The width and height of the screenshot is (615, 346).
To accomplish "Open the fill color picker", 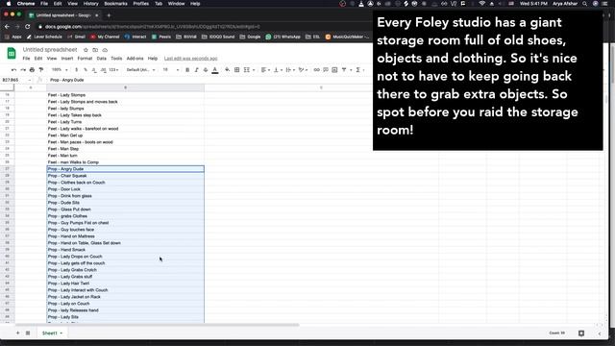I will tap(227, 70).
